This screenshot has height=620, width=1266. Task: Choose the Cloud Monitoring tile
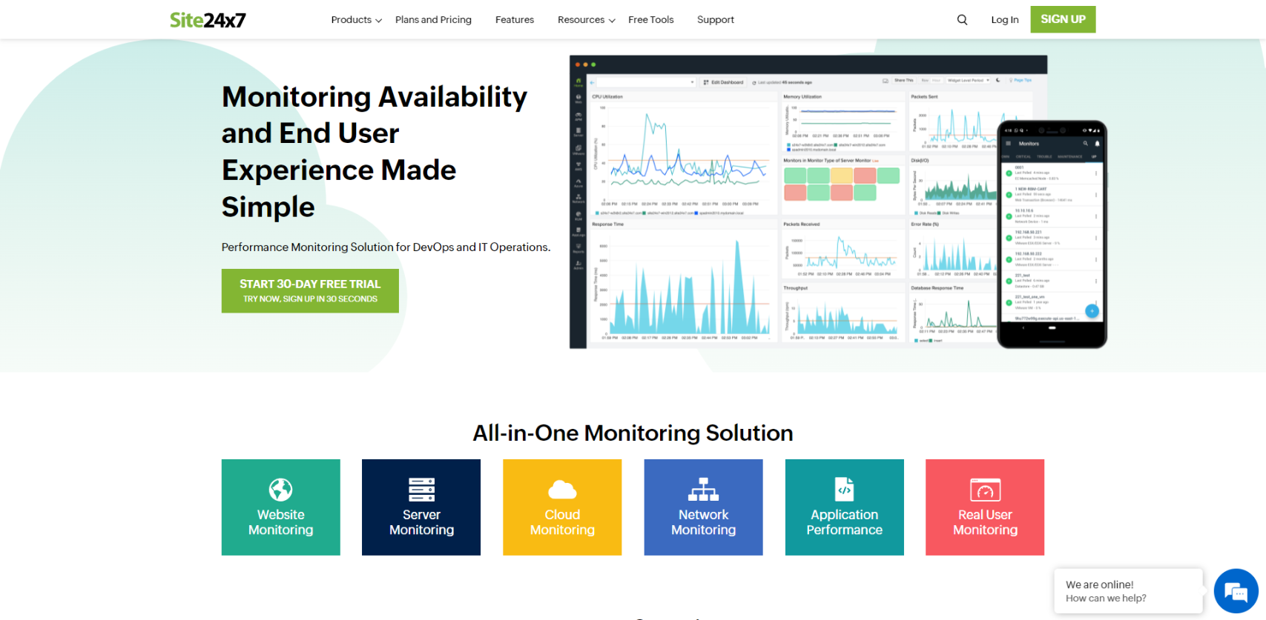[x=562, y=507]
